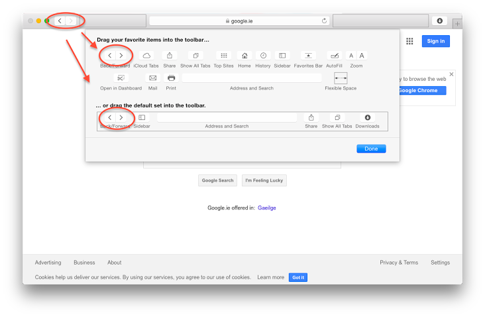
Task: Click the Done button
Action: point(371,149)
